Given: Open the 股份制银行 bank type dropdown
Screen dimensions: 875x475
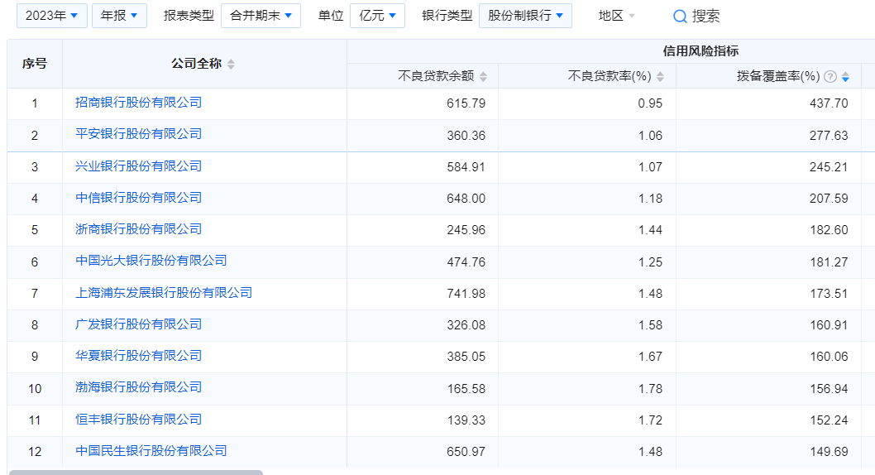Looking at the screenshot, I should tap(525, 16).
